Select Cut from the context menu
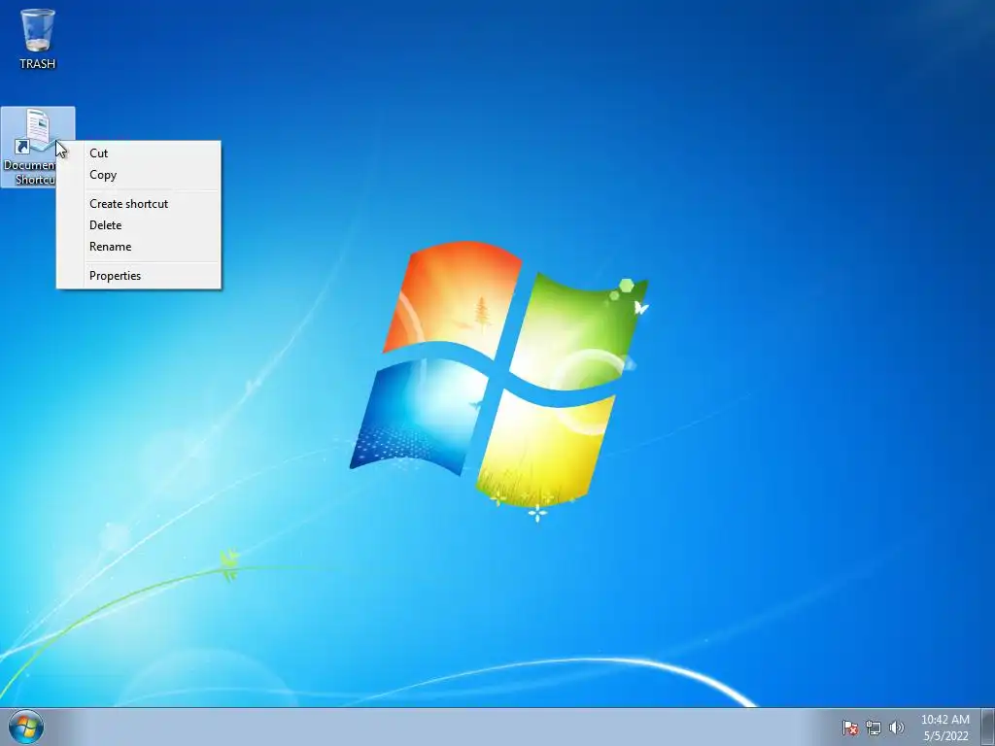Viewport: 995px width, 746px height. click(x=139, y=153)
